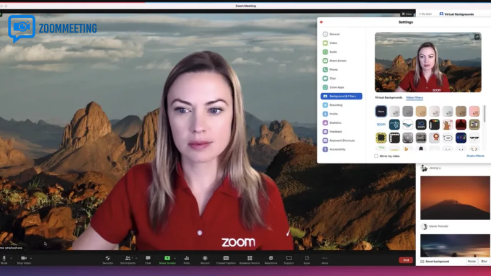Click the green Share Screen button

pyautogui.click(x=167, y=259)
